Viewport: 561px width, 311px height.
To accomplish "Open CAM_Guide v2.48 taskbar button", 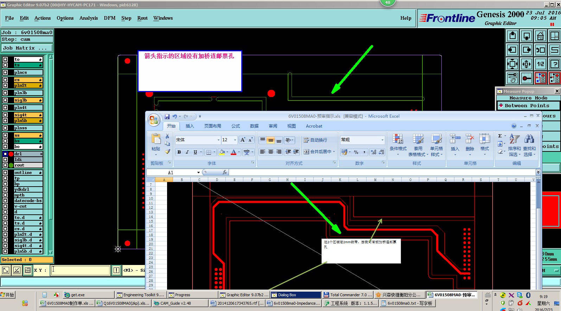I will coord(180,303).
